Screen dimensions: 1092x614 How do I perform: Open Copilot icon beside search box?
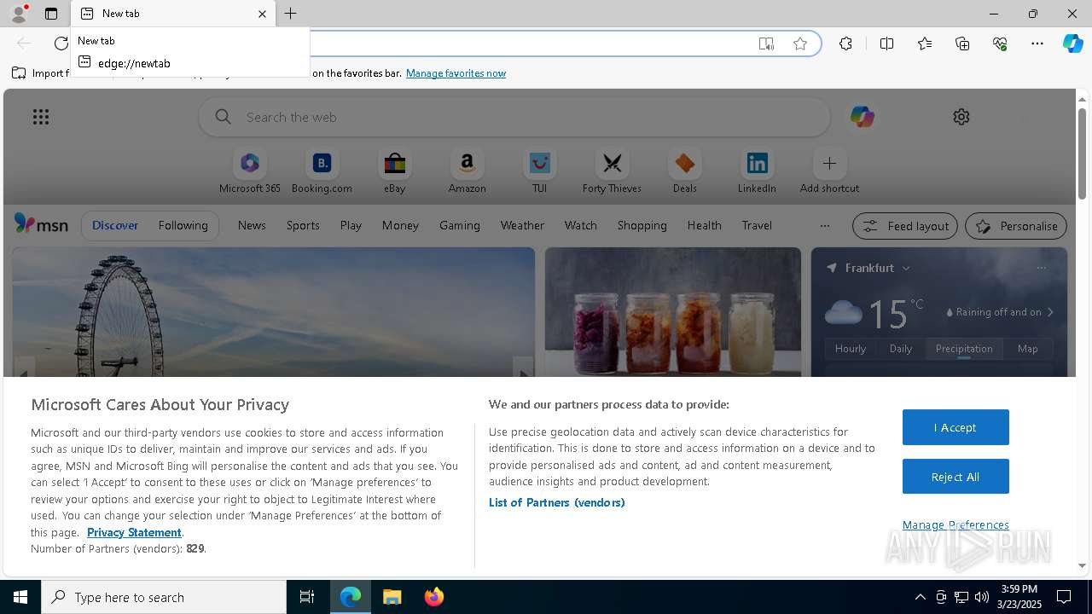[x=862, y=117]
